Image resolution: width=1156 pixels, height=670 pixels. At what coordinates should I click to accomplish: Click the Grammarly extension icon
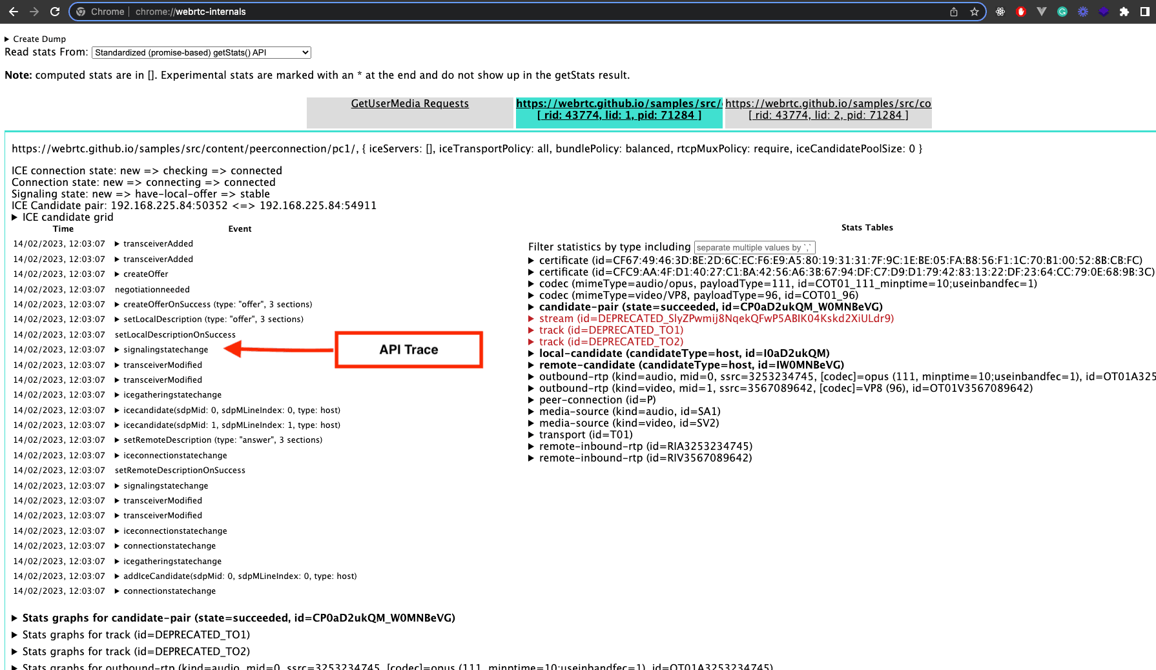[1062, 12]
